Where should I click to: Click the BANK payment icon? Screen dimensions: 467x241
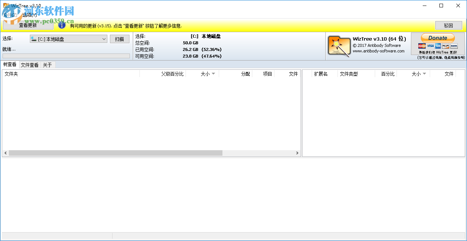click(454, 46)
